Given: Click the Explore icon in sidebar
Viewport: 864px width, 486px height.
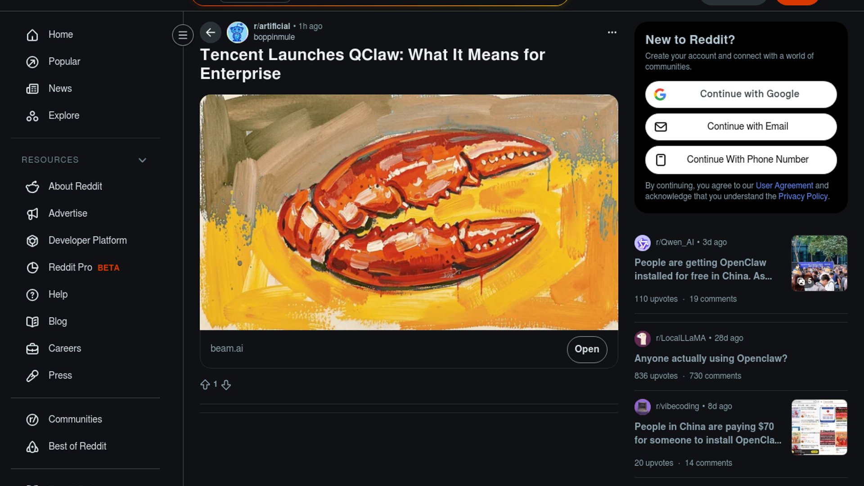Looking at the screenshot, I should coord(32,116).
